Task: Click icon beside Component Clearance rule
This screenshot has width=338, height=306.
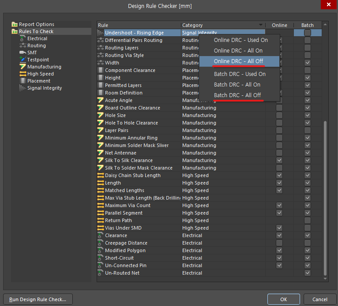Action: click(x=101, y=70)
